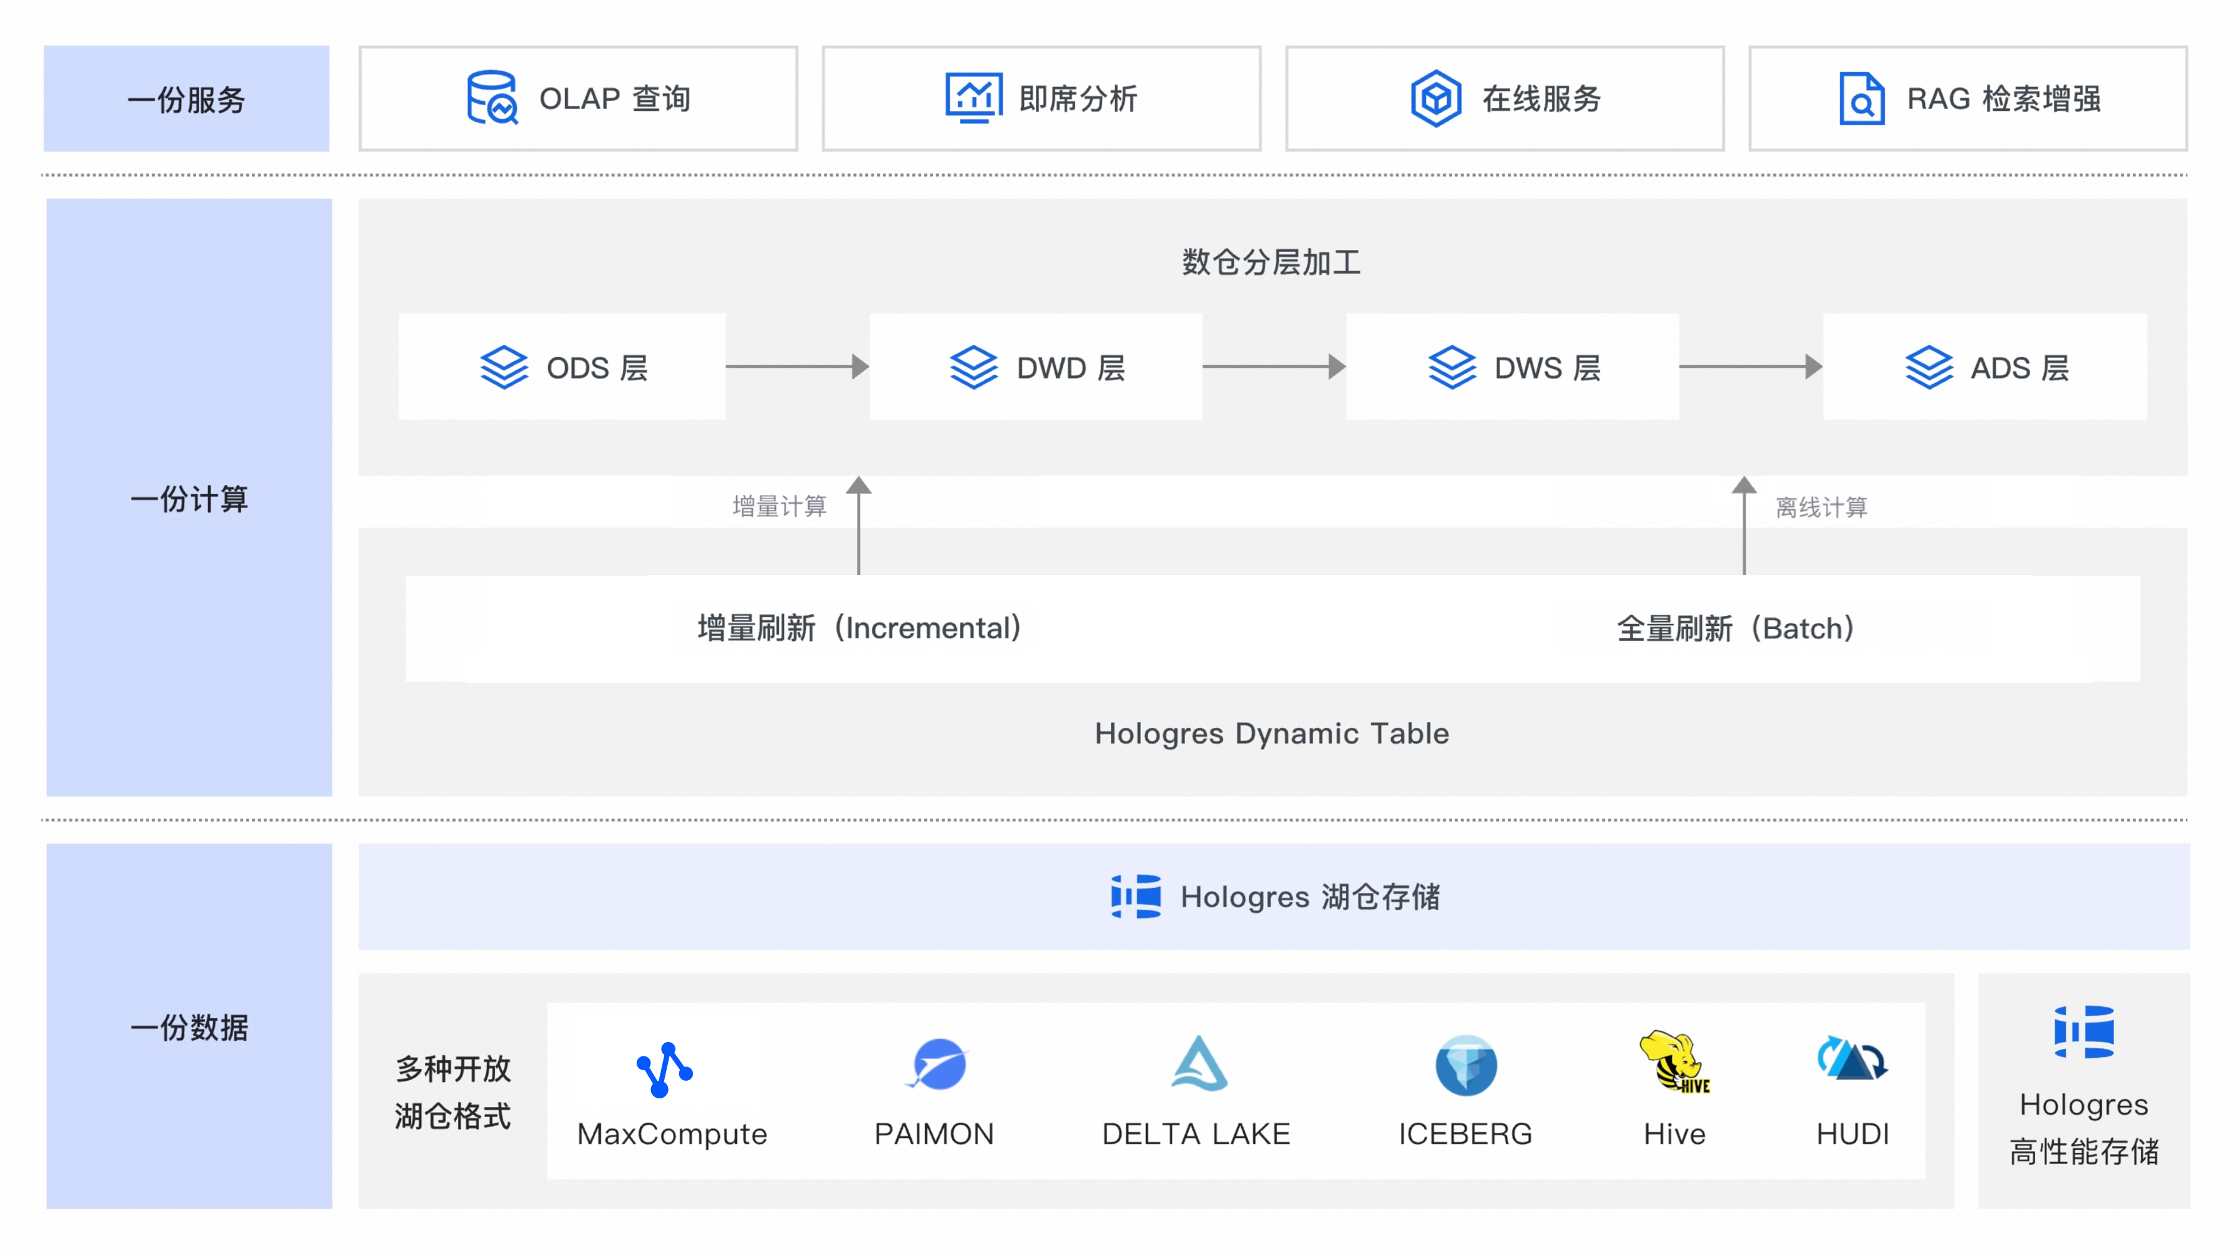Image resolution: width=2237 pixels, height=1255 pixels.
Task: Click the Hologres 高性能存储 logo icon
Action: (2083, 1032)
